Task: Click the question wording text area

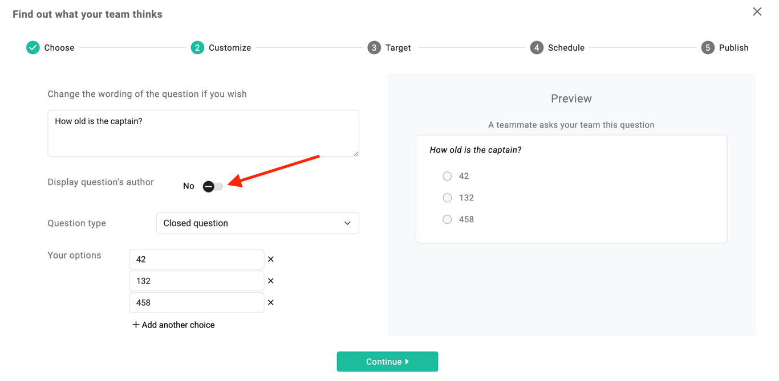Action: 203,133
